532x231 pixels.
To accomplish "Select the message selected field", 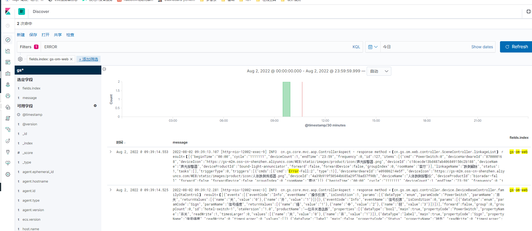I will (30, 98).
